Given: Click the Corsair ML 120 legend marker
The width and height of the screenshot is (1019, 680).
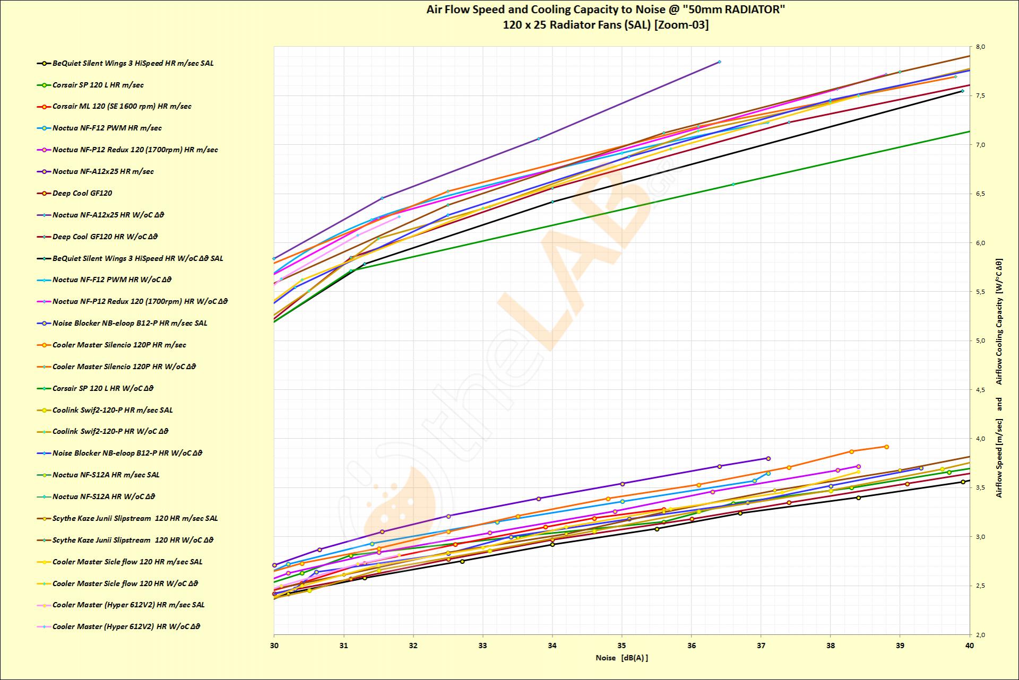Looking at the screenshot, I should coord(44,107).
